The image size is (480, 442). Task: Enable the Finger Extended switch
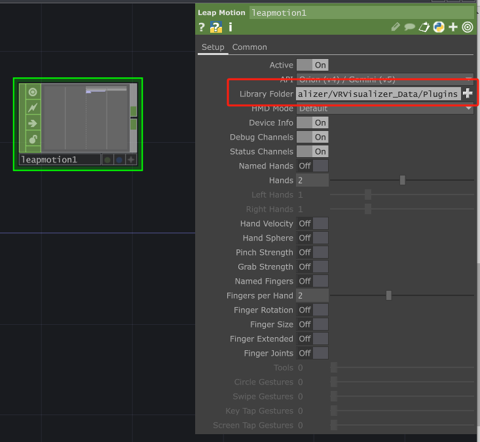coord(312,339)
